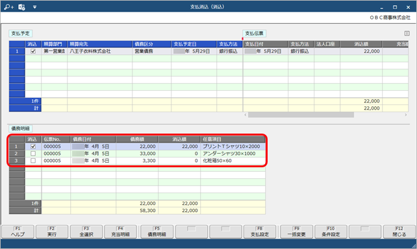The image size is (417, 249).
Task: Open F5 債務明細
Action: pos(157,231)
